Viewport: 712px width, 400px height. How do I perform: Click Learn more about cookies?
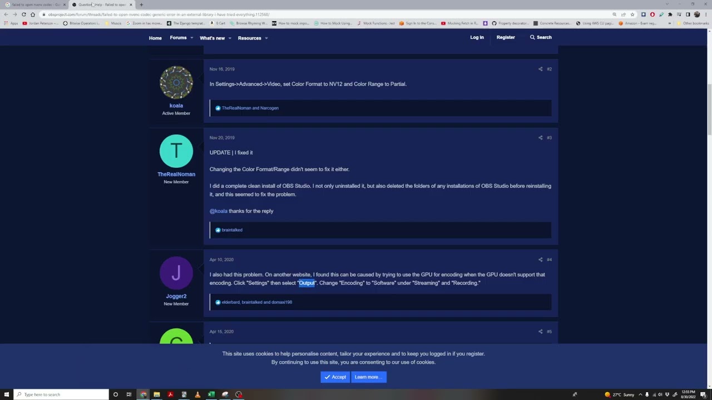point(369,377)
